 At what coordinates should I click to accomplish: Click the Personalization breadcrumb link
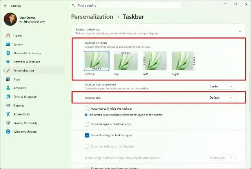(92, 16)
